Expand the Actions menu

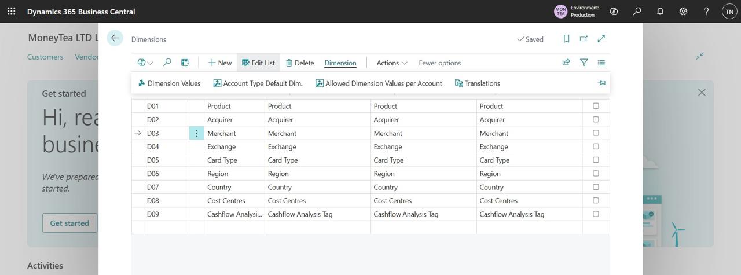[392, 63]
